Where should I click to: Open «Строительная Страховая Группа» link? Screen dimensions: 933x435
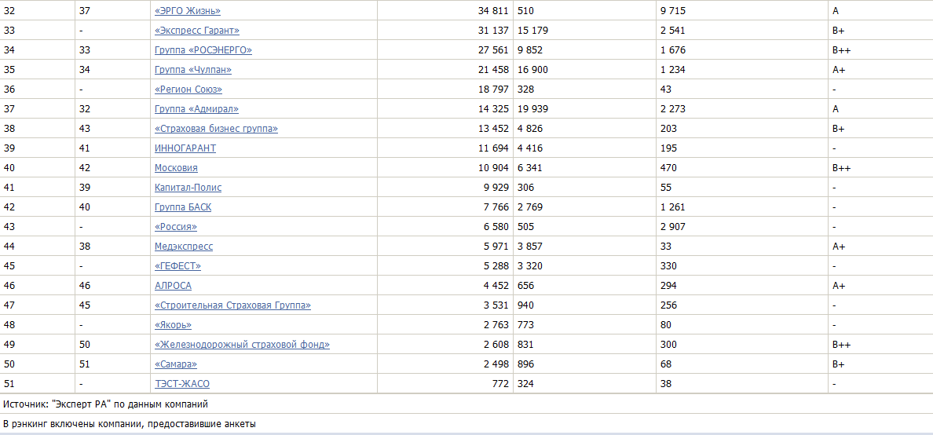pyautogui.click(x=232, y=305)
